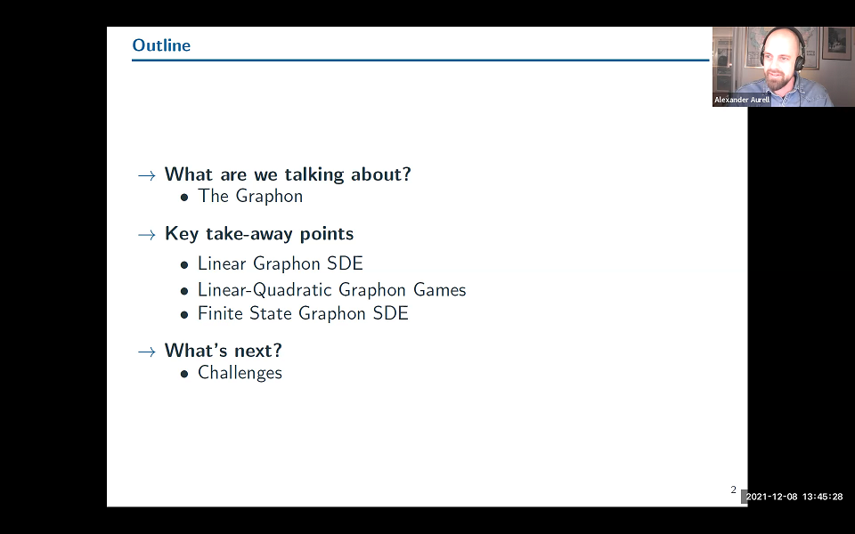Viewport: 855px width, 534px height.
Task: Click the arrow beside "Key take-away points"
Action: pos(146,234)
